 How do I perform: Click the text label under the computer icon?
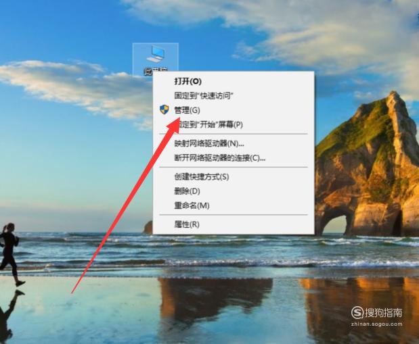(x=156, y=71)
